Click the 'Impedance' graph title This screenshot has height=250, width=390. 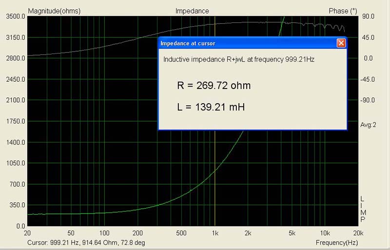click(x=192, y=11)
